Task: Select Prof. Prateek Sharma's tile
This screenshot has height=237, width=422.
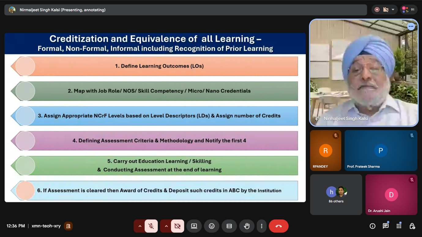Action: (381, 151)
